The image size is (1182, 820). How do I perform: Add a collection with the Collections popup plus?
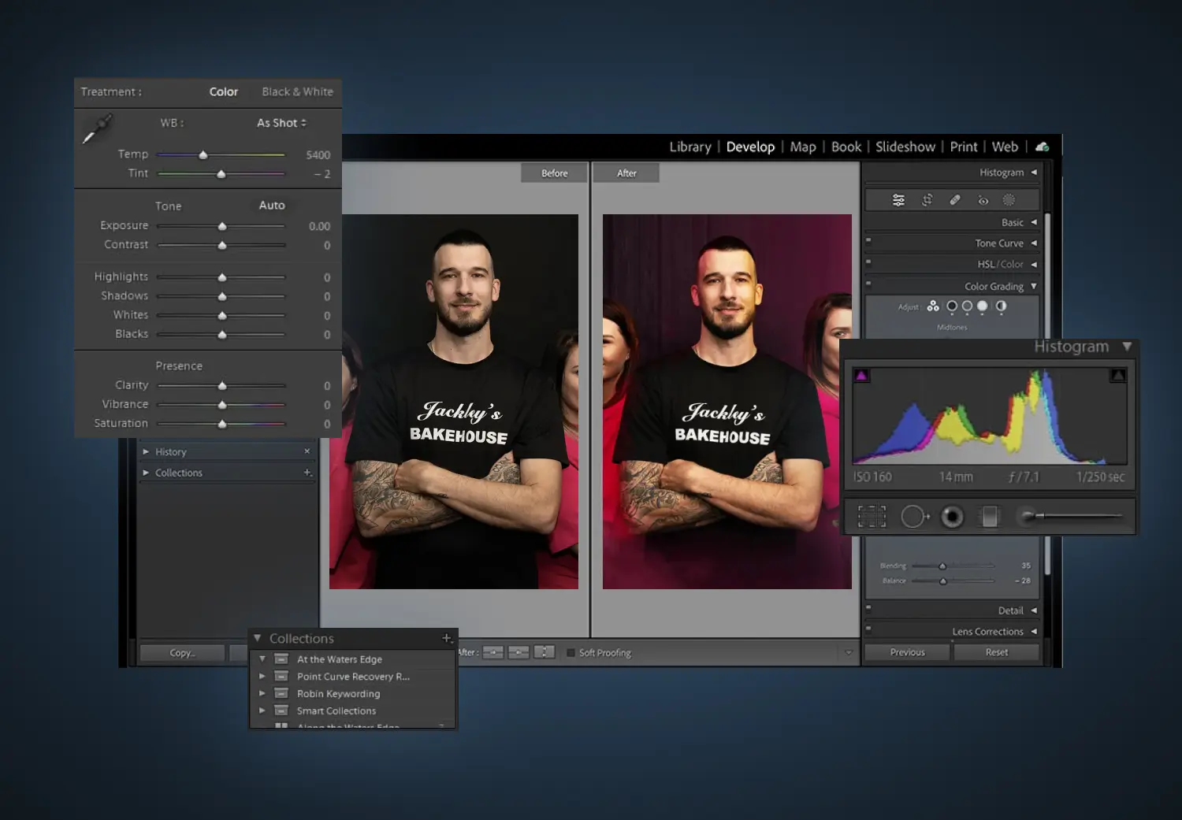pyautogui.click(x=447, y=638)
